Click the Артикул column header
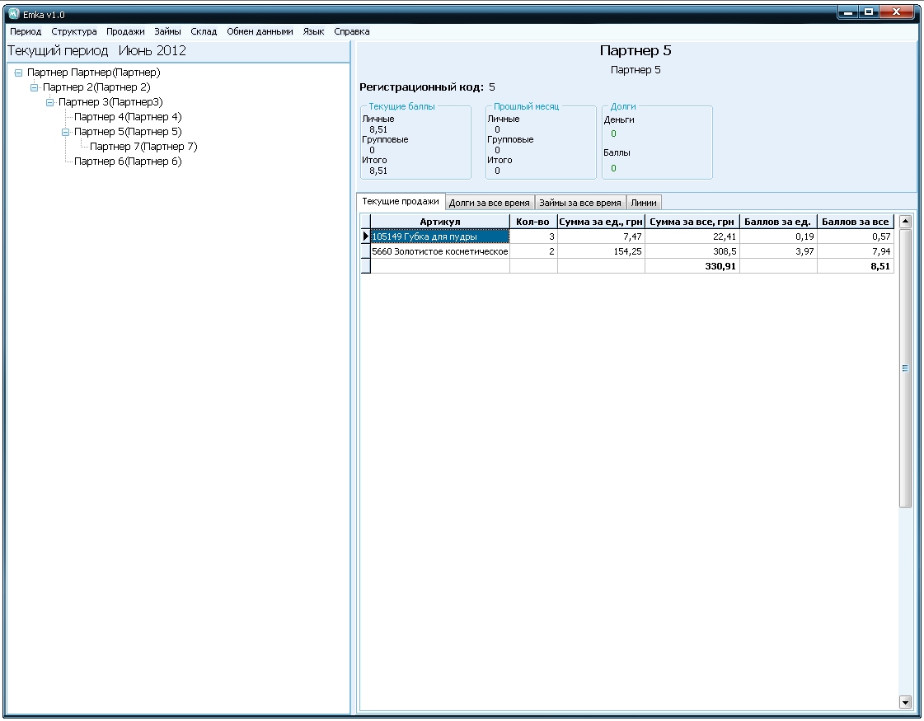This screenshot has height=721, width=924. 440,222
